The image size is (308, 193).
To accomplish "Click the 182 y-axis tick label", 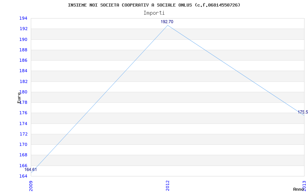I will pyautogui.click(x=23, y=81).
